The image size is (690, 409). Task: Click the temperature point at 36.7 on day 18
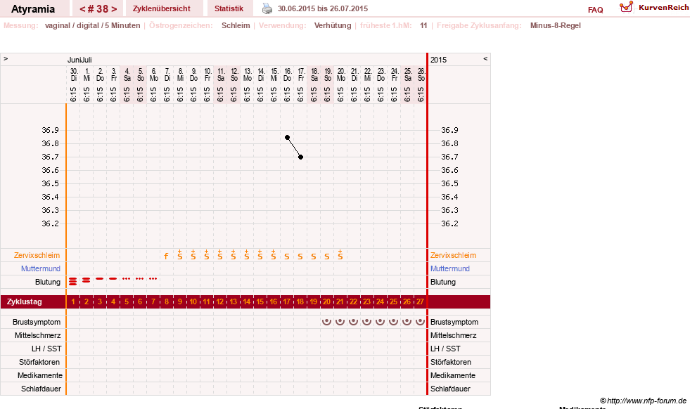coord(301,157)
